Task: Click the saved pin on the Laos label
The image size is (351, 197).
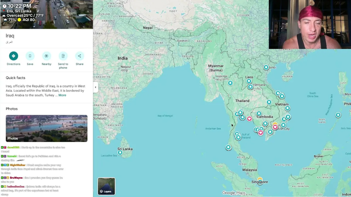Action: [249, 81]
